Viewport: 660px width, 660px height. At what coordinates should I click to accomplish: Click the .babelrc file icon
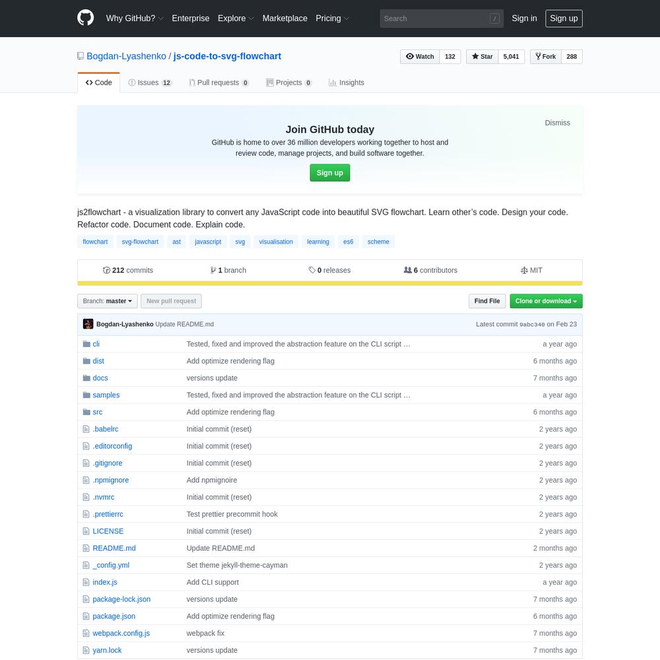(86, 429)
